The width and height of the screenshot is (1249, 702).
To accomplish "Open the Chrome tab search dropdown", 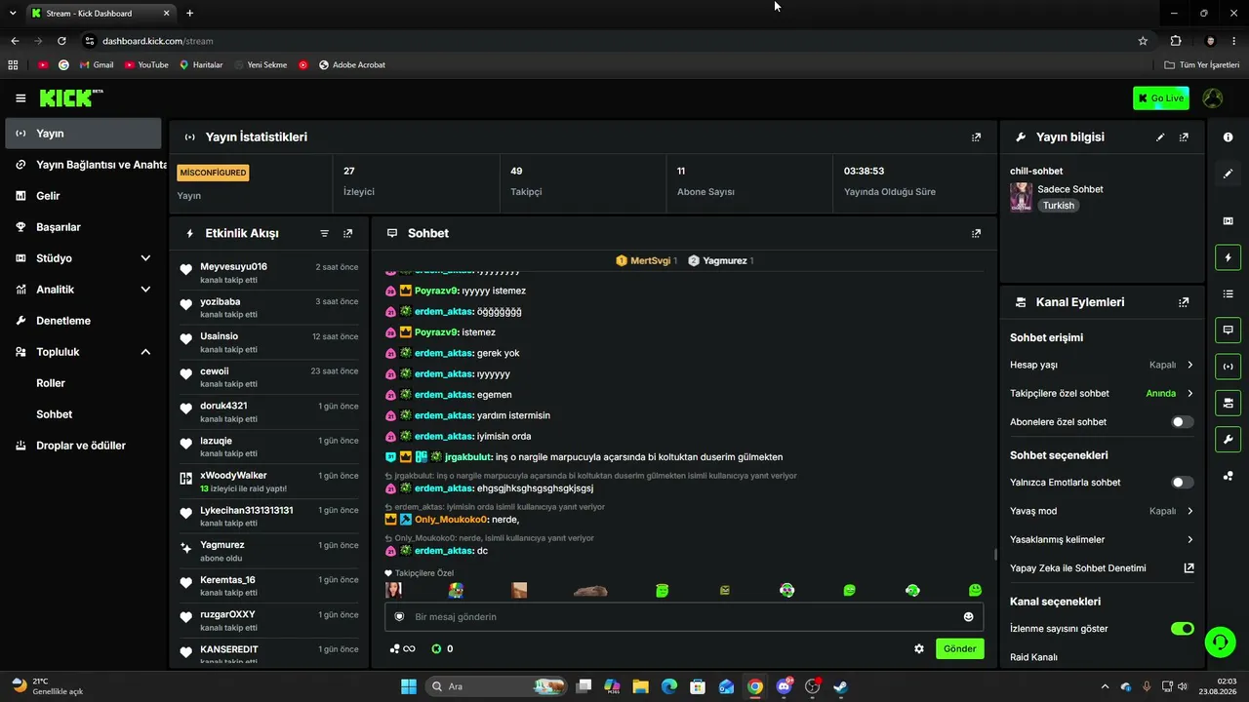I will [13, 13].
